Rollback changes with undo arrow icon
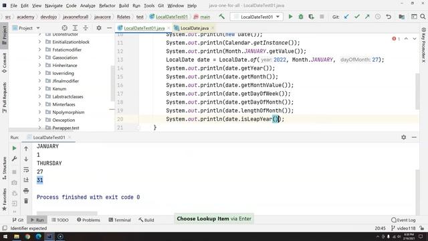This screenshot has width=428, height=241. point(389,17)
